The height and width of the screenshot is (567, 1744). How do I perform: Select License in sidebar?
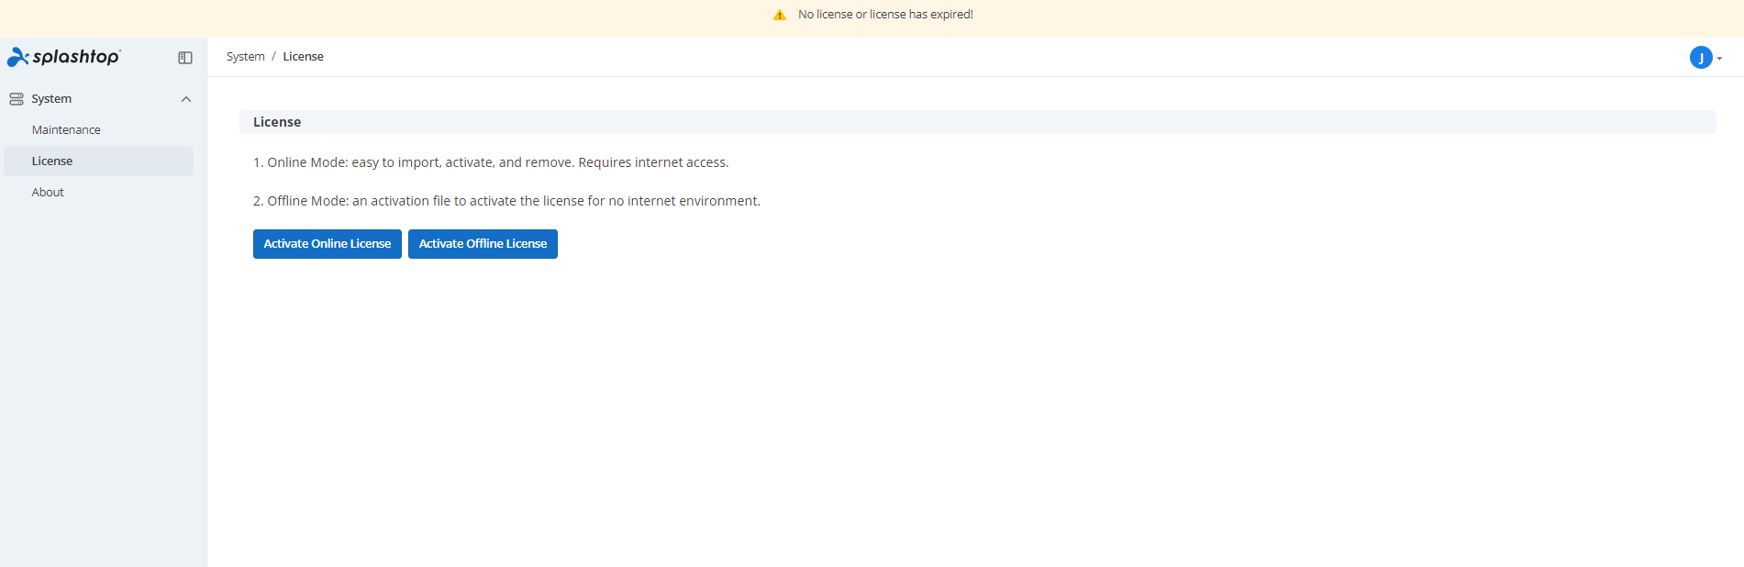pyautogui.click(x=99, y=161)
